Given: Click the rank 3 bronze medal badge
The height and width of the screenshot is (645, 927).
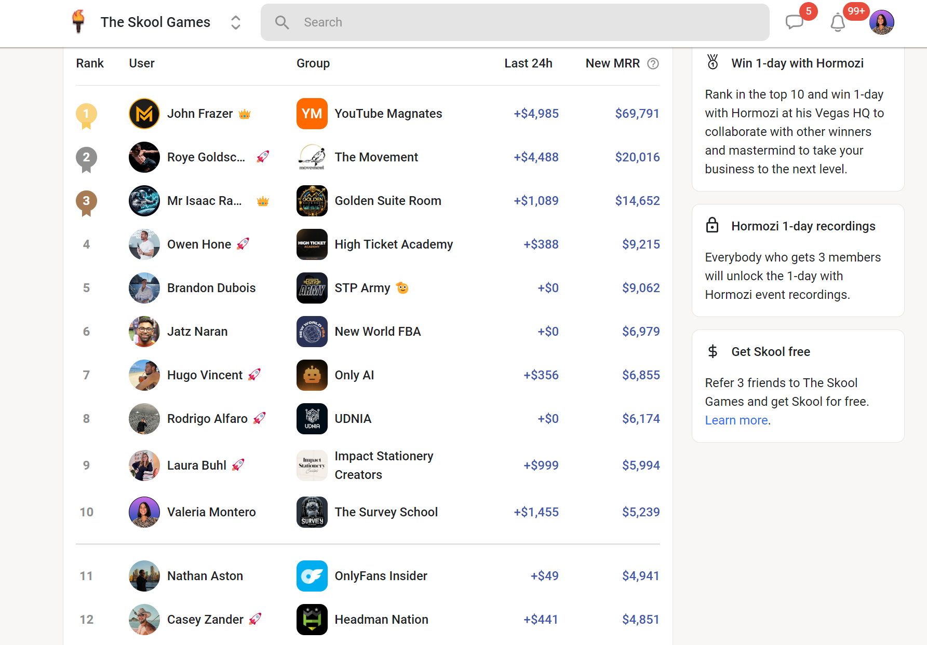Looking at the screenshot, I should coord(86,202).
